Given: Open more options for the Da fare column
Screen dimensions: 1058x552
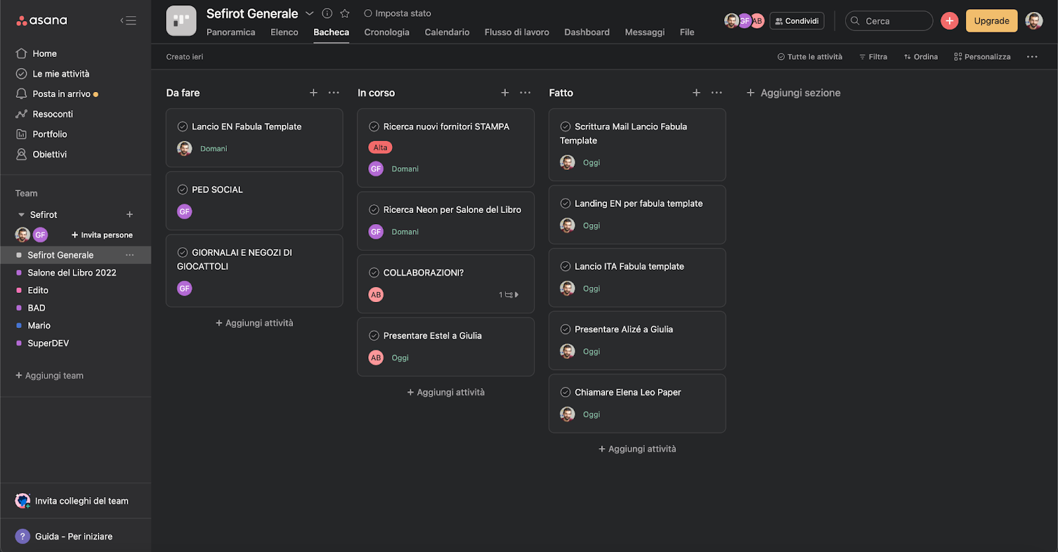Looking at the screenshot, I should click(x=334, y=93).
